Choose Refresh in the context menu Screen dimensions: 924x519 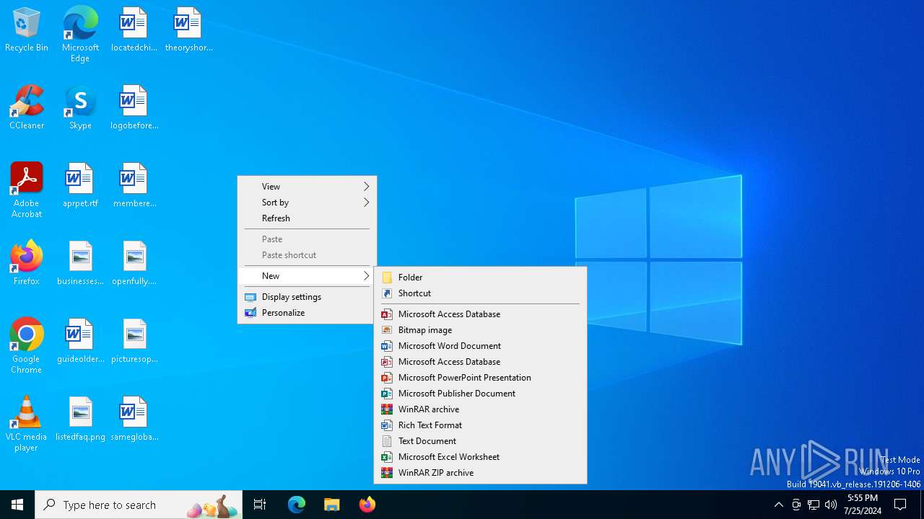(x=307, y=218)
